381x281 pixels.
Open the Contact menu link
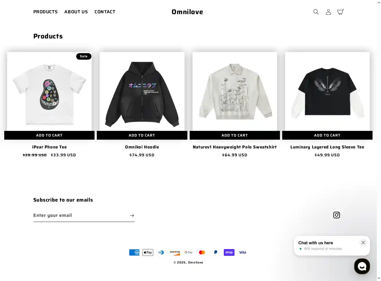click(x=105, y=12)
